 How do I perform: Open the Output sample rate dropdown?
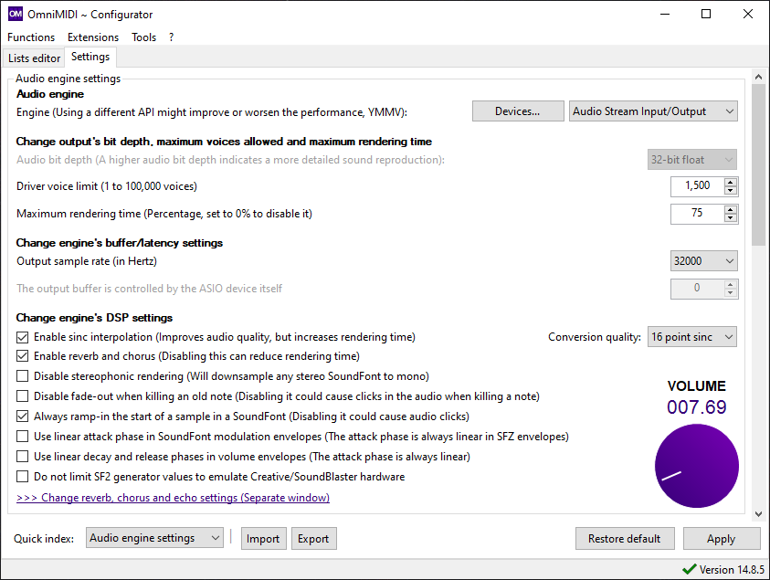pyautogui.click(x=703, y=261)
